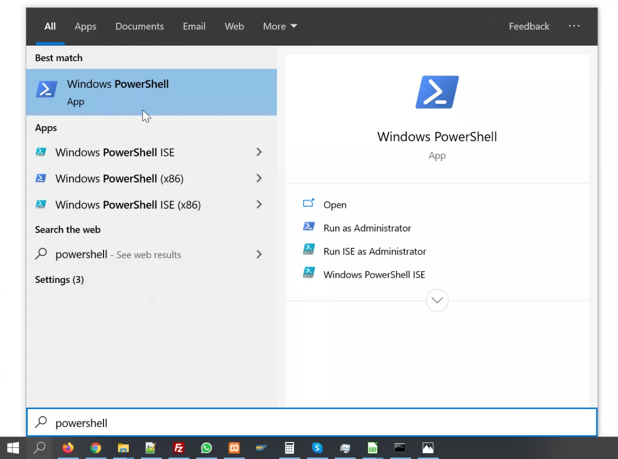Click the Windows PowerShell title in preview
Image resolution: width=618 pixels, height=459 pixels.
coord(437,137)
